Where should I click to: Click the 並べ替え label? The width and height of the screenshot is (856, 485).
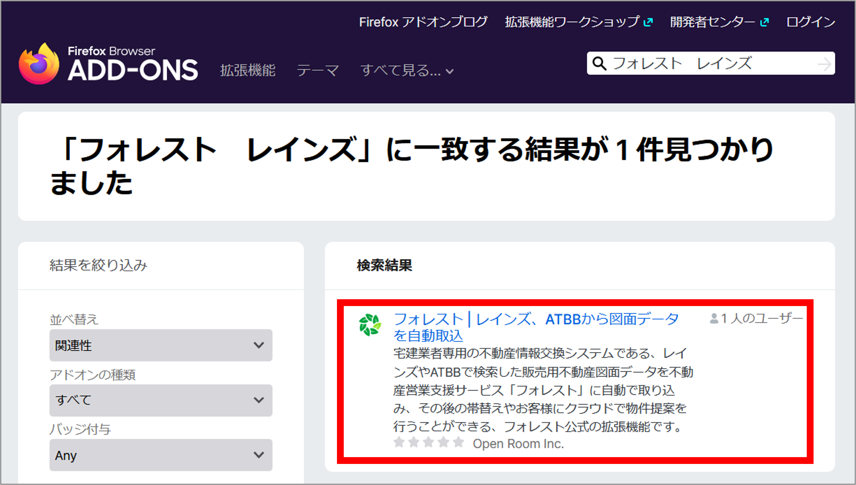click(x=74, y=319)
